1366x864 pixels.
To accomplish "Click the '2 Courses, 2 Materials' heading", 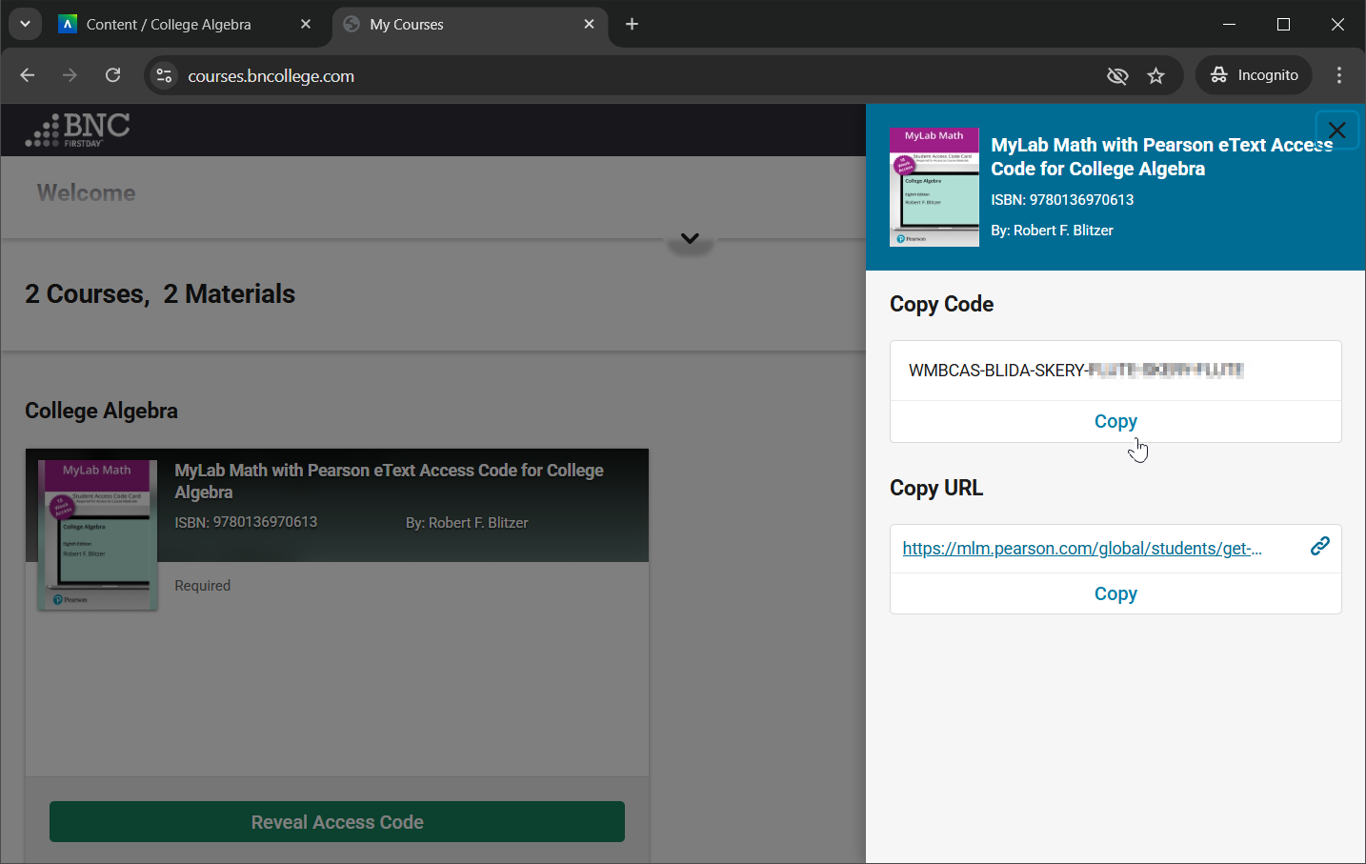I will [160, 293].
